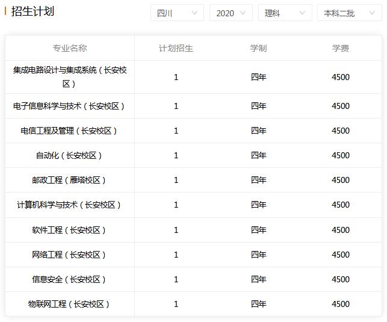The image size is (387, 322).
Task: Select the 自动化（长安校区） major row
Action: tap(193, 155)
